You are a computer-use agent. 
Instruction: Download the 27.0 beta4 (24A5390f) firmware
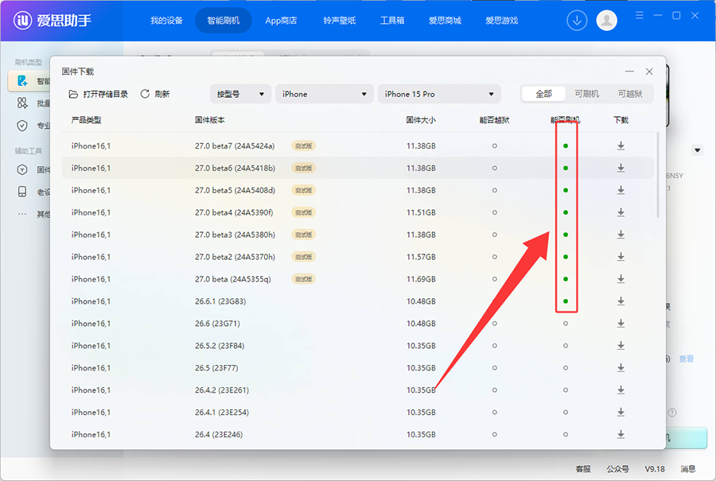621,212
